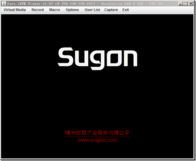Click the Java iKVM Viewer title bar text

point(85,4)
